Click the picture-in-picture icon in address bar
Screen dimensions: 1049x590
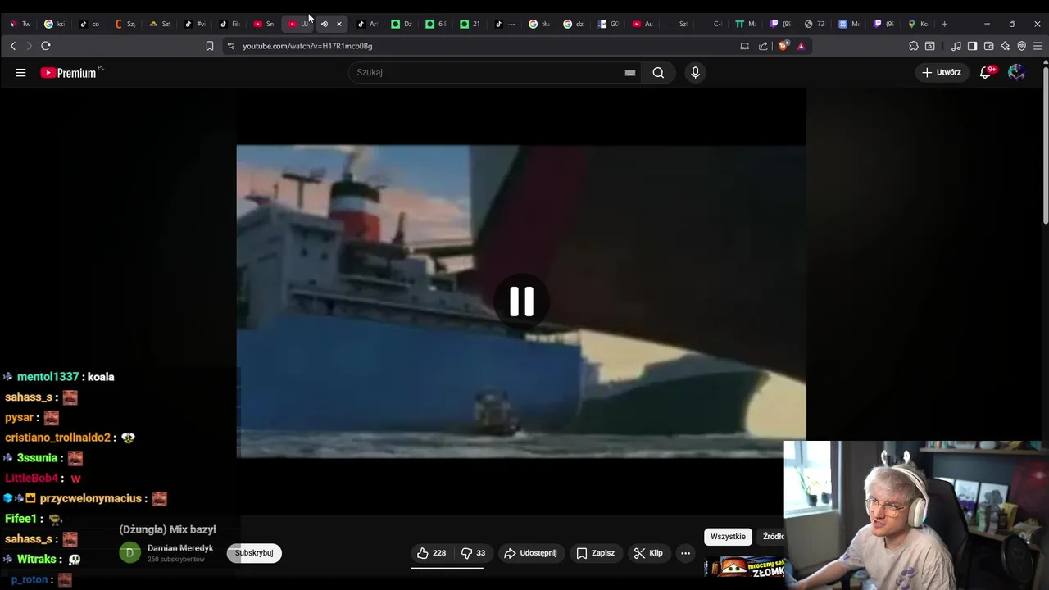point(745,46)
